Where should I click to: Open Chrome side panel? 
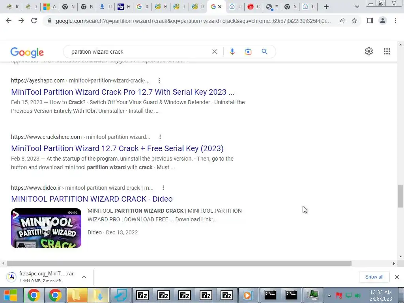click(370, 21)
